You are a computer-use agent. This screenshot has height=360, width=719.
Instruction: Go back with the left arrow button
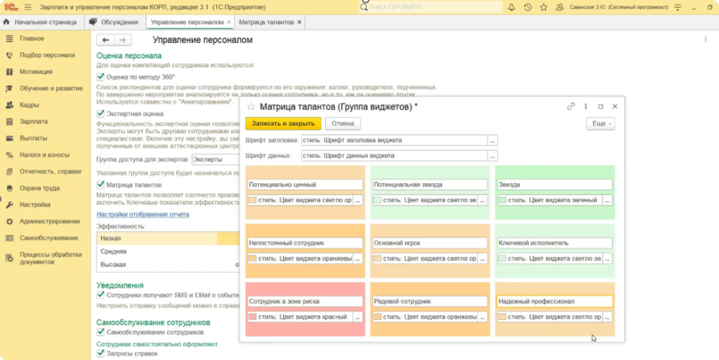[107, 41]
